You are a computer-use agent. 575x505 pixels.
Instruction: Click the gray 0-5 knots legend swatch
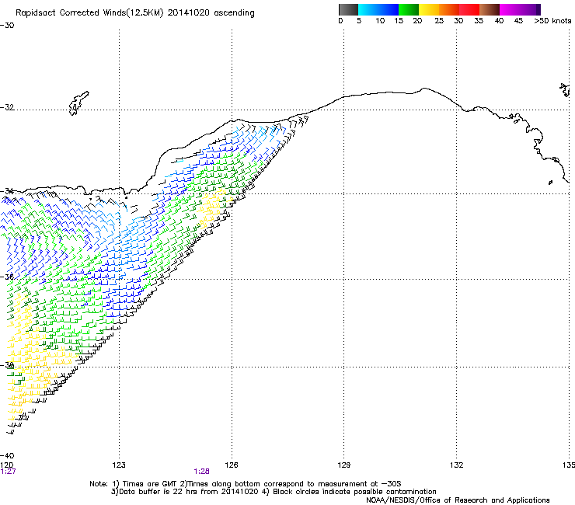point(348,9)
